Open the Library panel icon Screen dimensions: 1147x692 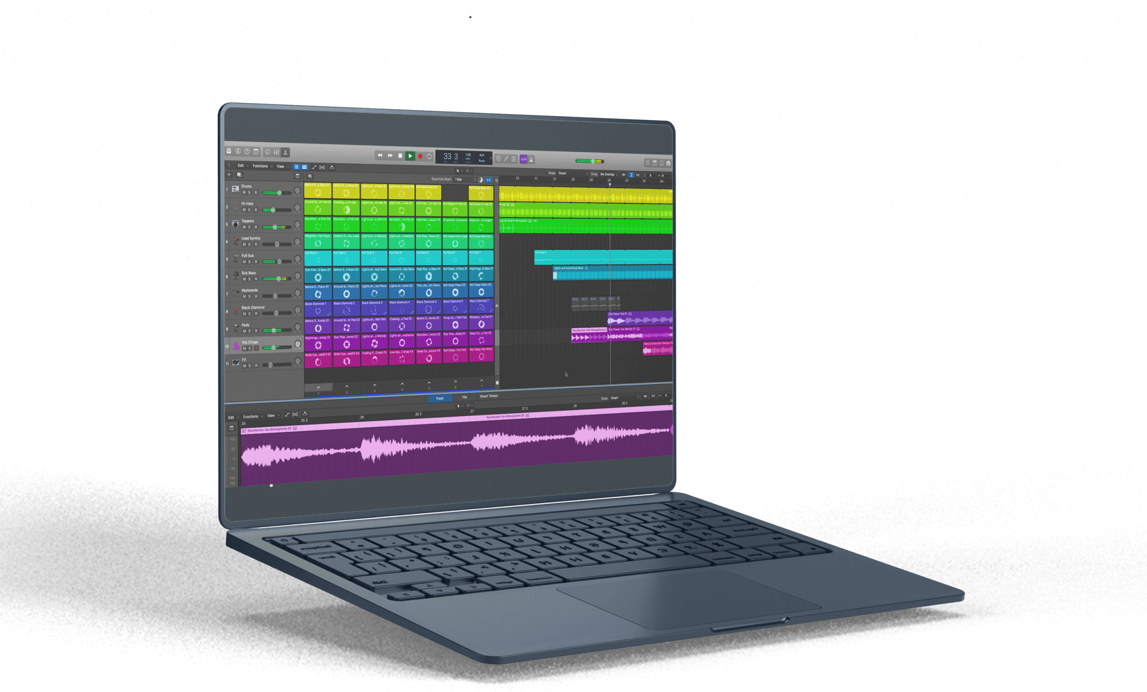229,151
